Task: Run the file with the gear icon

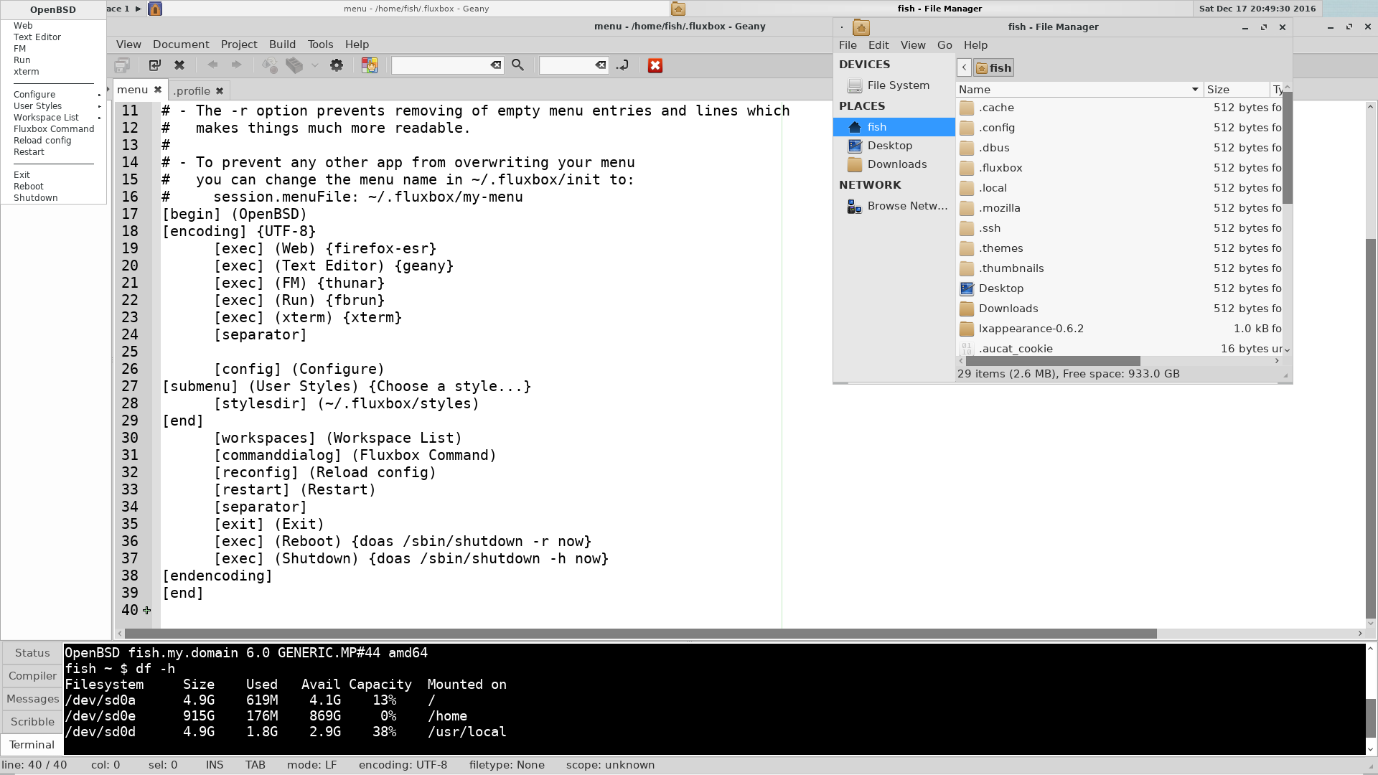Action: tap(337, 65)
